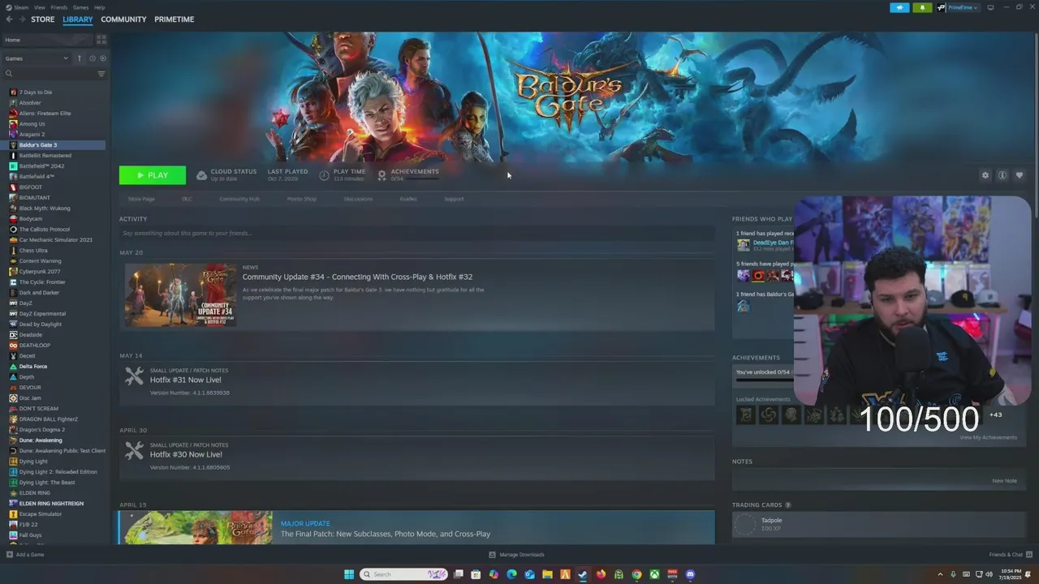This screenshot has height=584, width=1039.
Task: Open the Games menu in the menu bar
Action: [80, 7]
